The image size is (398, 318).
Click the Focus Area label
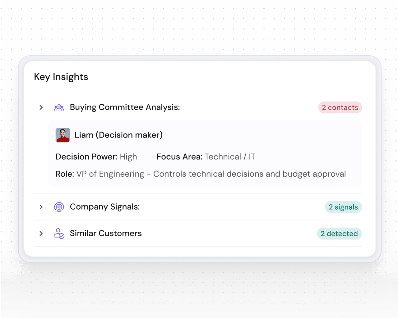pos(179,157)
